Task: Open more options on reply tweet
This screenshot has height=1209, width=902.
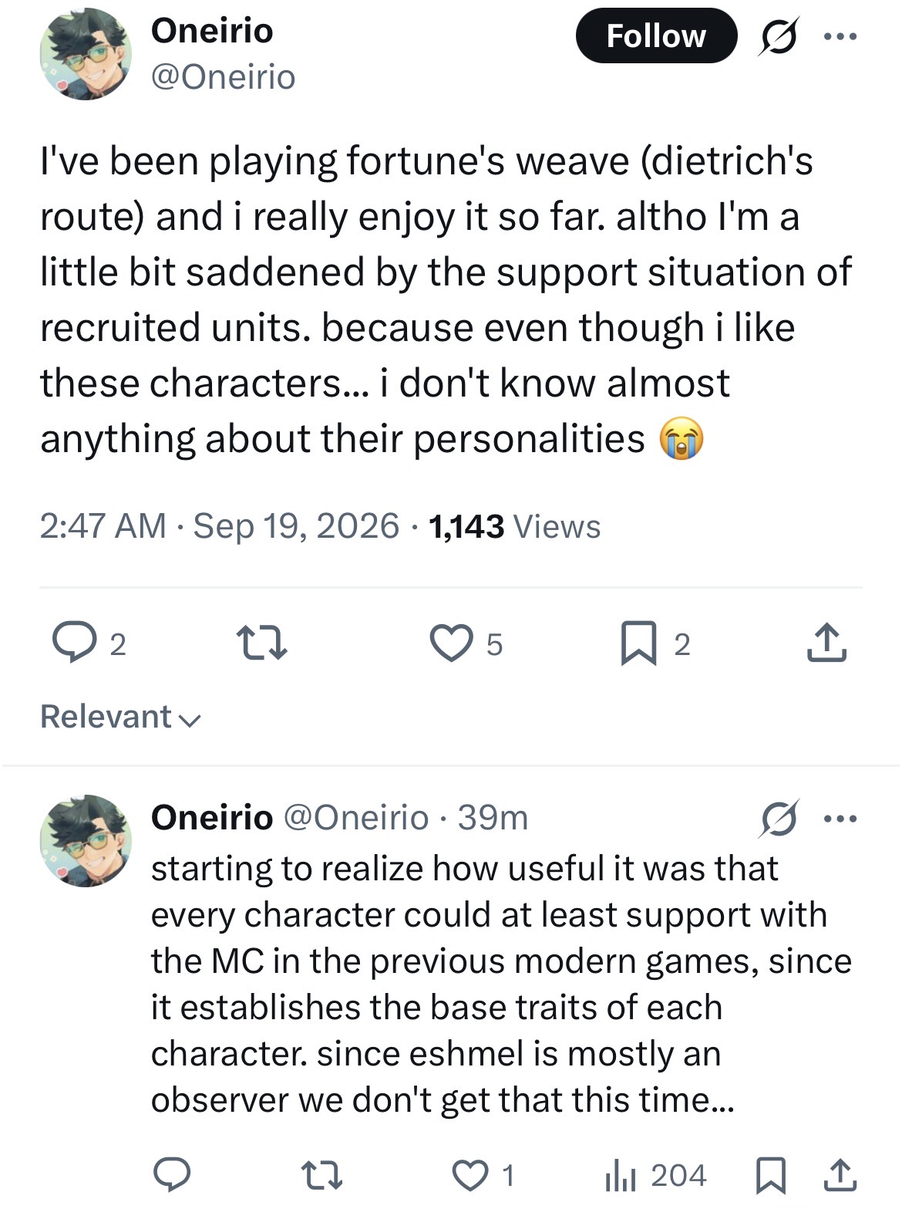Action: point(840,819)
